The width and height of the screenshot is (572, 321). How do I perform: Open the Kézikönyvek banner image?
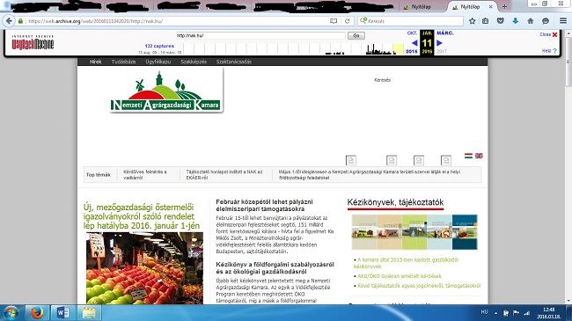414,232
